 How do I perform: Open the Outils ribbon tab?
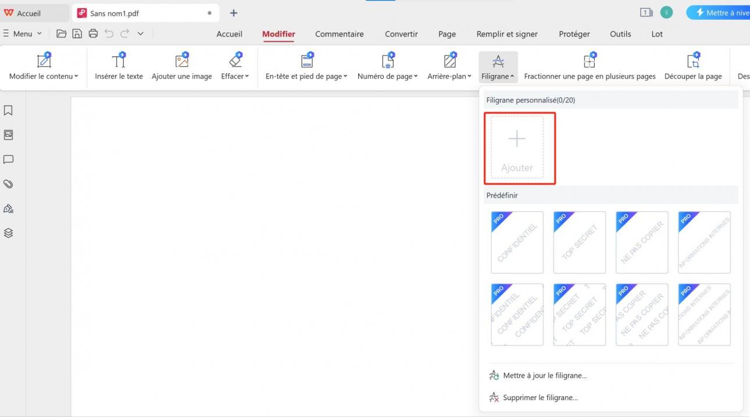[620, 34]
